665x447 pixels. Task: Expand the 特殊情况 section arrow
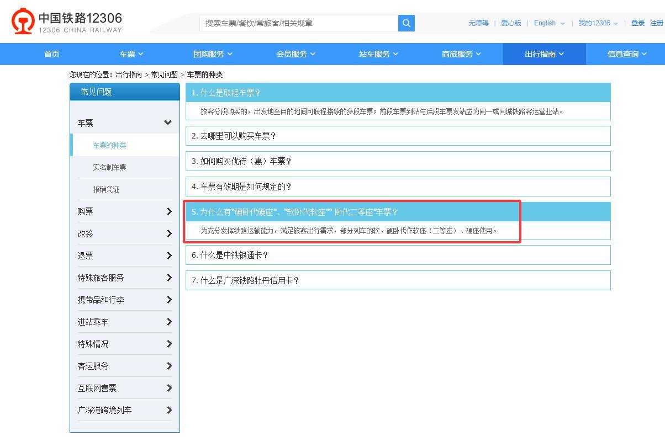169,344
